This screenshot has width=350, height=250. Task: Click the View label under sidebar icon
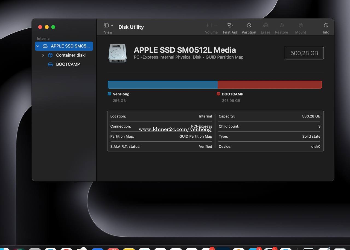click(108, 32)
